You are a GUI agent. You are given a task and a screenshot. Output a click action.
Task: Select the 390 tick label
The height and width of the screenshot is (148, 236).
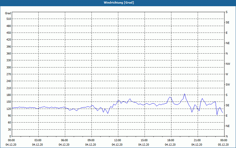pos(9,46)
